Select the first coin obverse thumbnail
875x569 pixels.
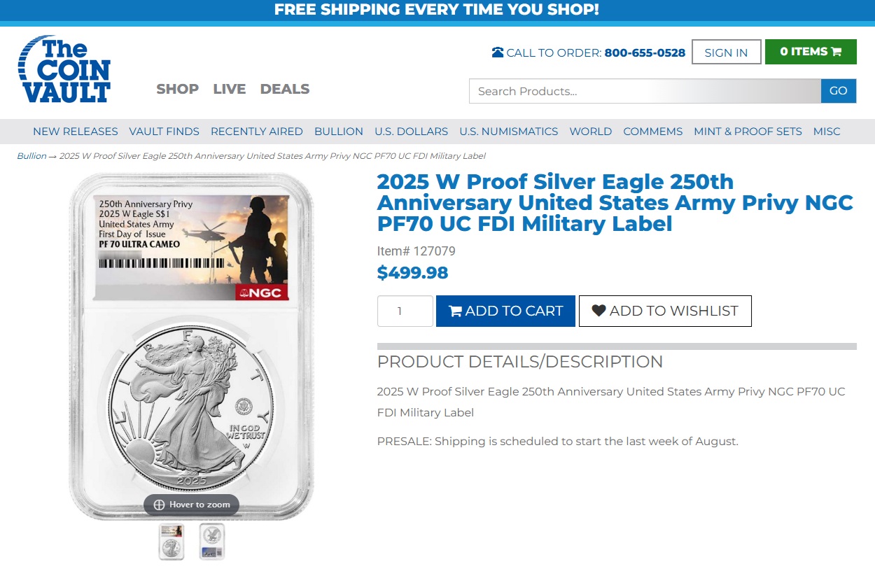coord(171,542)
